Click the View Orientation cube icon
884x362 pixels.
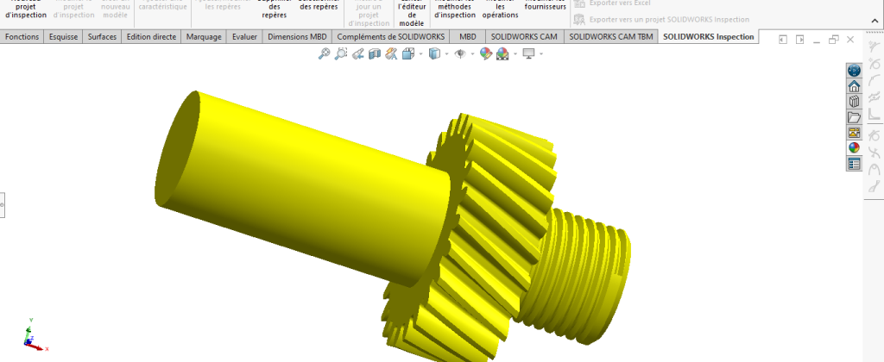408,54
